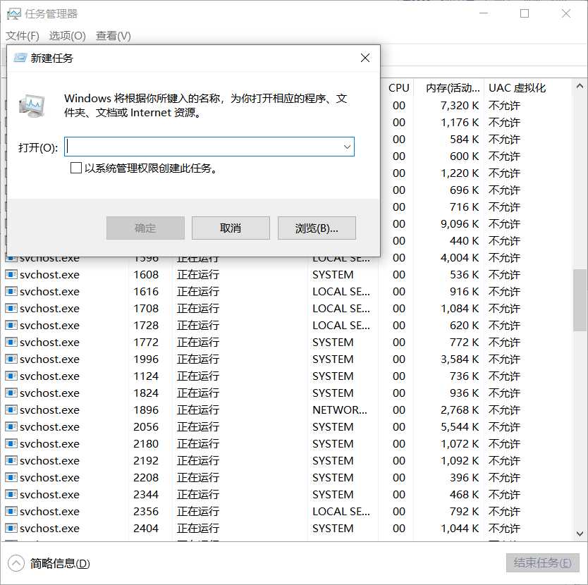Select memory value 9,096 K
This screenshot has height=585, width=588.
(460, 224)
